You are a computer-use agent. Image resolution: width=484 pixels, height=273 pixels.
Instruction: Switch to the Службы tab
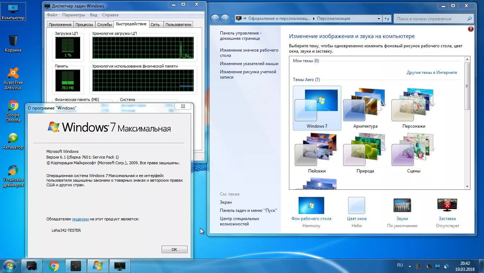point(105,25)
